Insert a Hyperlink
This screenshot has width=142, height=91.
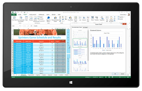102,18
